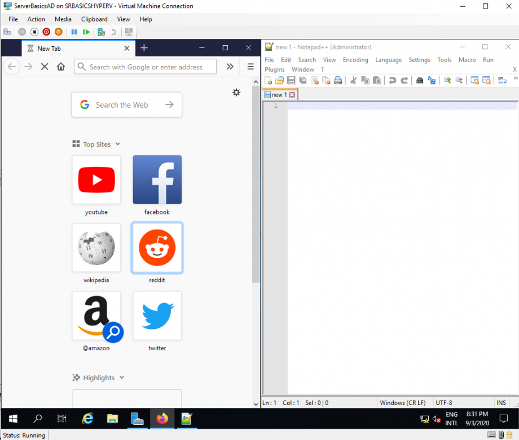
Task: Open the wikipedia top site tile
Action: 96,248
